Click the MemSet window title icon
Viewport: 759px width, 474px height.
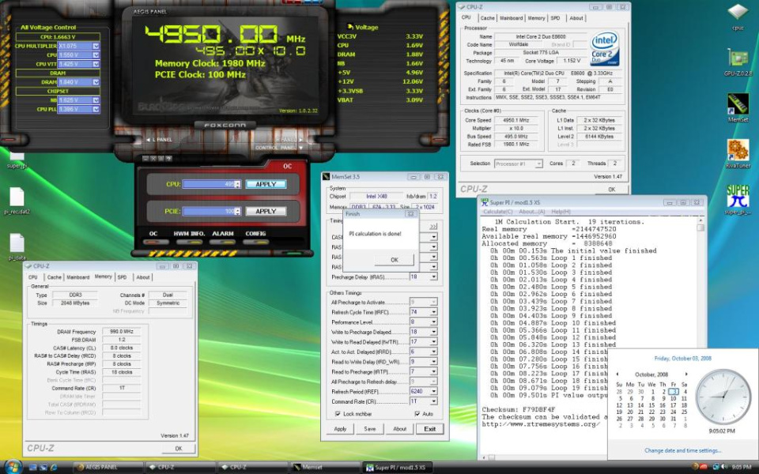[327, 177]
